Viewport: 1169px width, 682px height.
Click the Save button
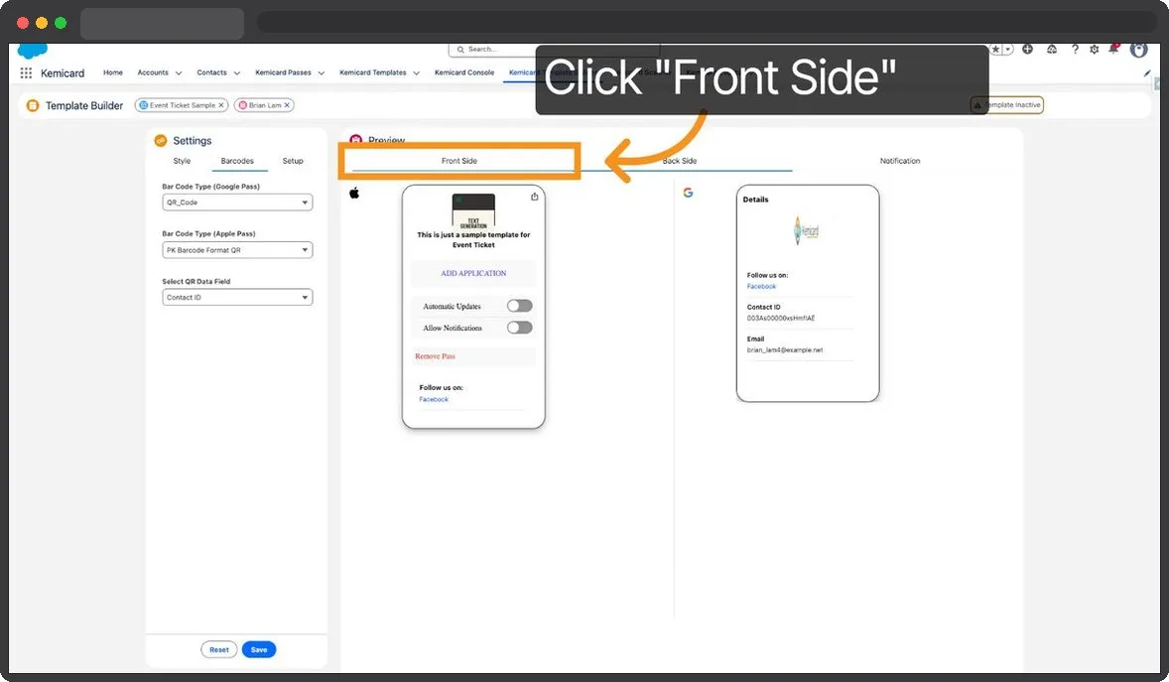259,650
